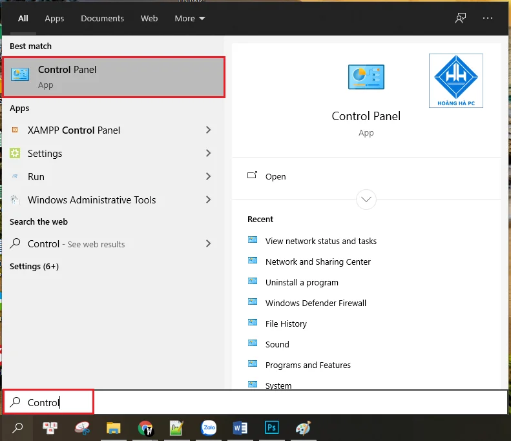Open recent View network status and tasks

click(320, 241)
